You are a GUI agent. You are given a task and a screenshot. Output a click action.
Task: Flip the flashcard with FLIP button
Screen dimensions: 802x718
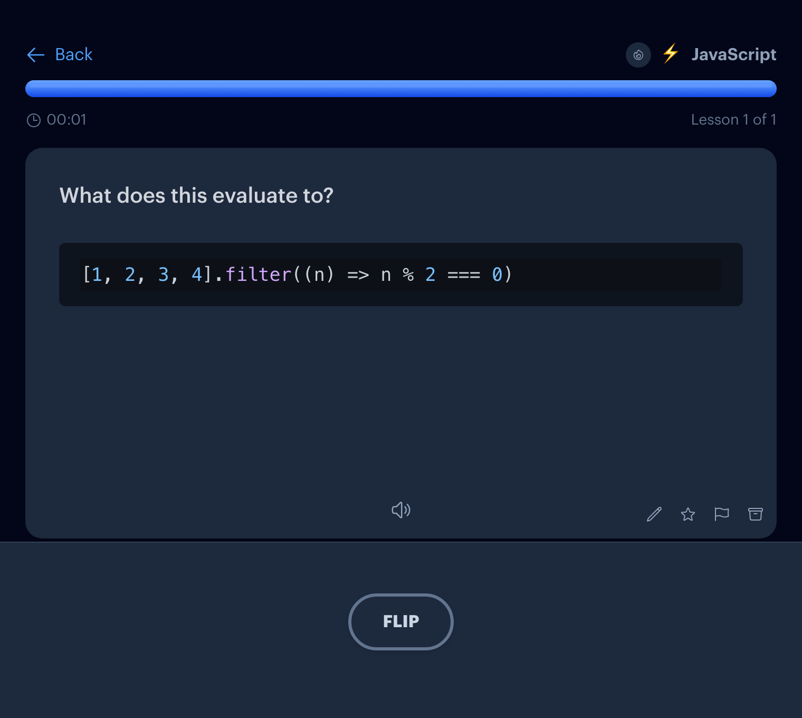(401, 622)
